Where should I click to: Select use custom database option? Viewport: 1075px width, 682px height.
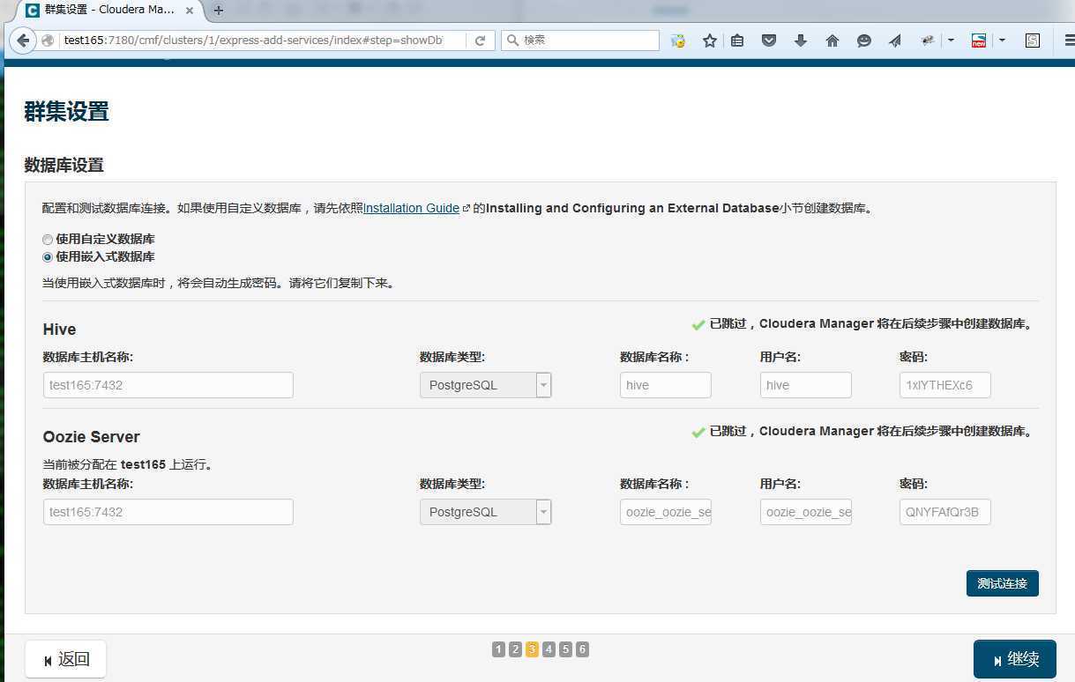[x=48, y=240]
